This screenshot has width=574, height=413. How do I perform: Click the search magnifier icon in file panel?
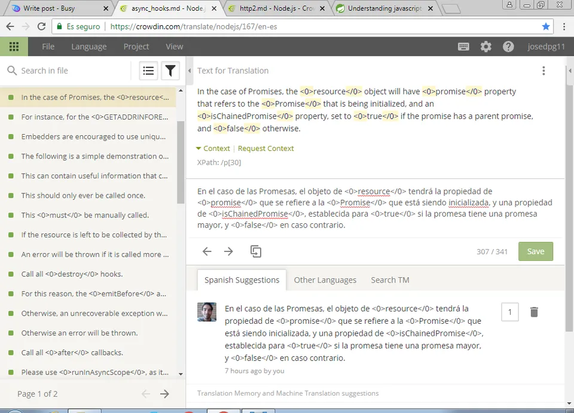12,71
